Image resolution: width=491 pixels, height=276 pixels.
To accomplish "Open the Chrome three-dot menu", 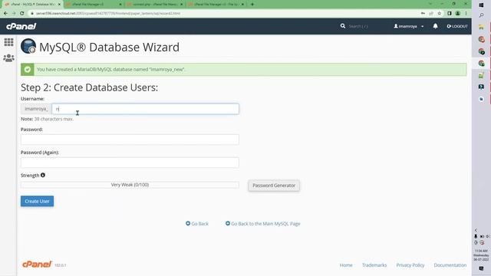I will point(466,14).
